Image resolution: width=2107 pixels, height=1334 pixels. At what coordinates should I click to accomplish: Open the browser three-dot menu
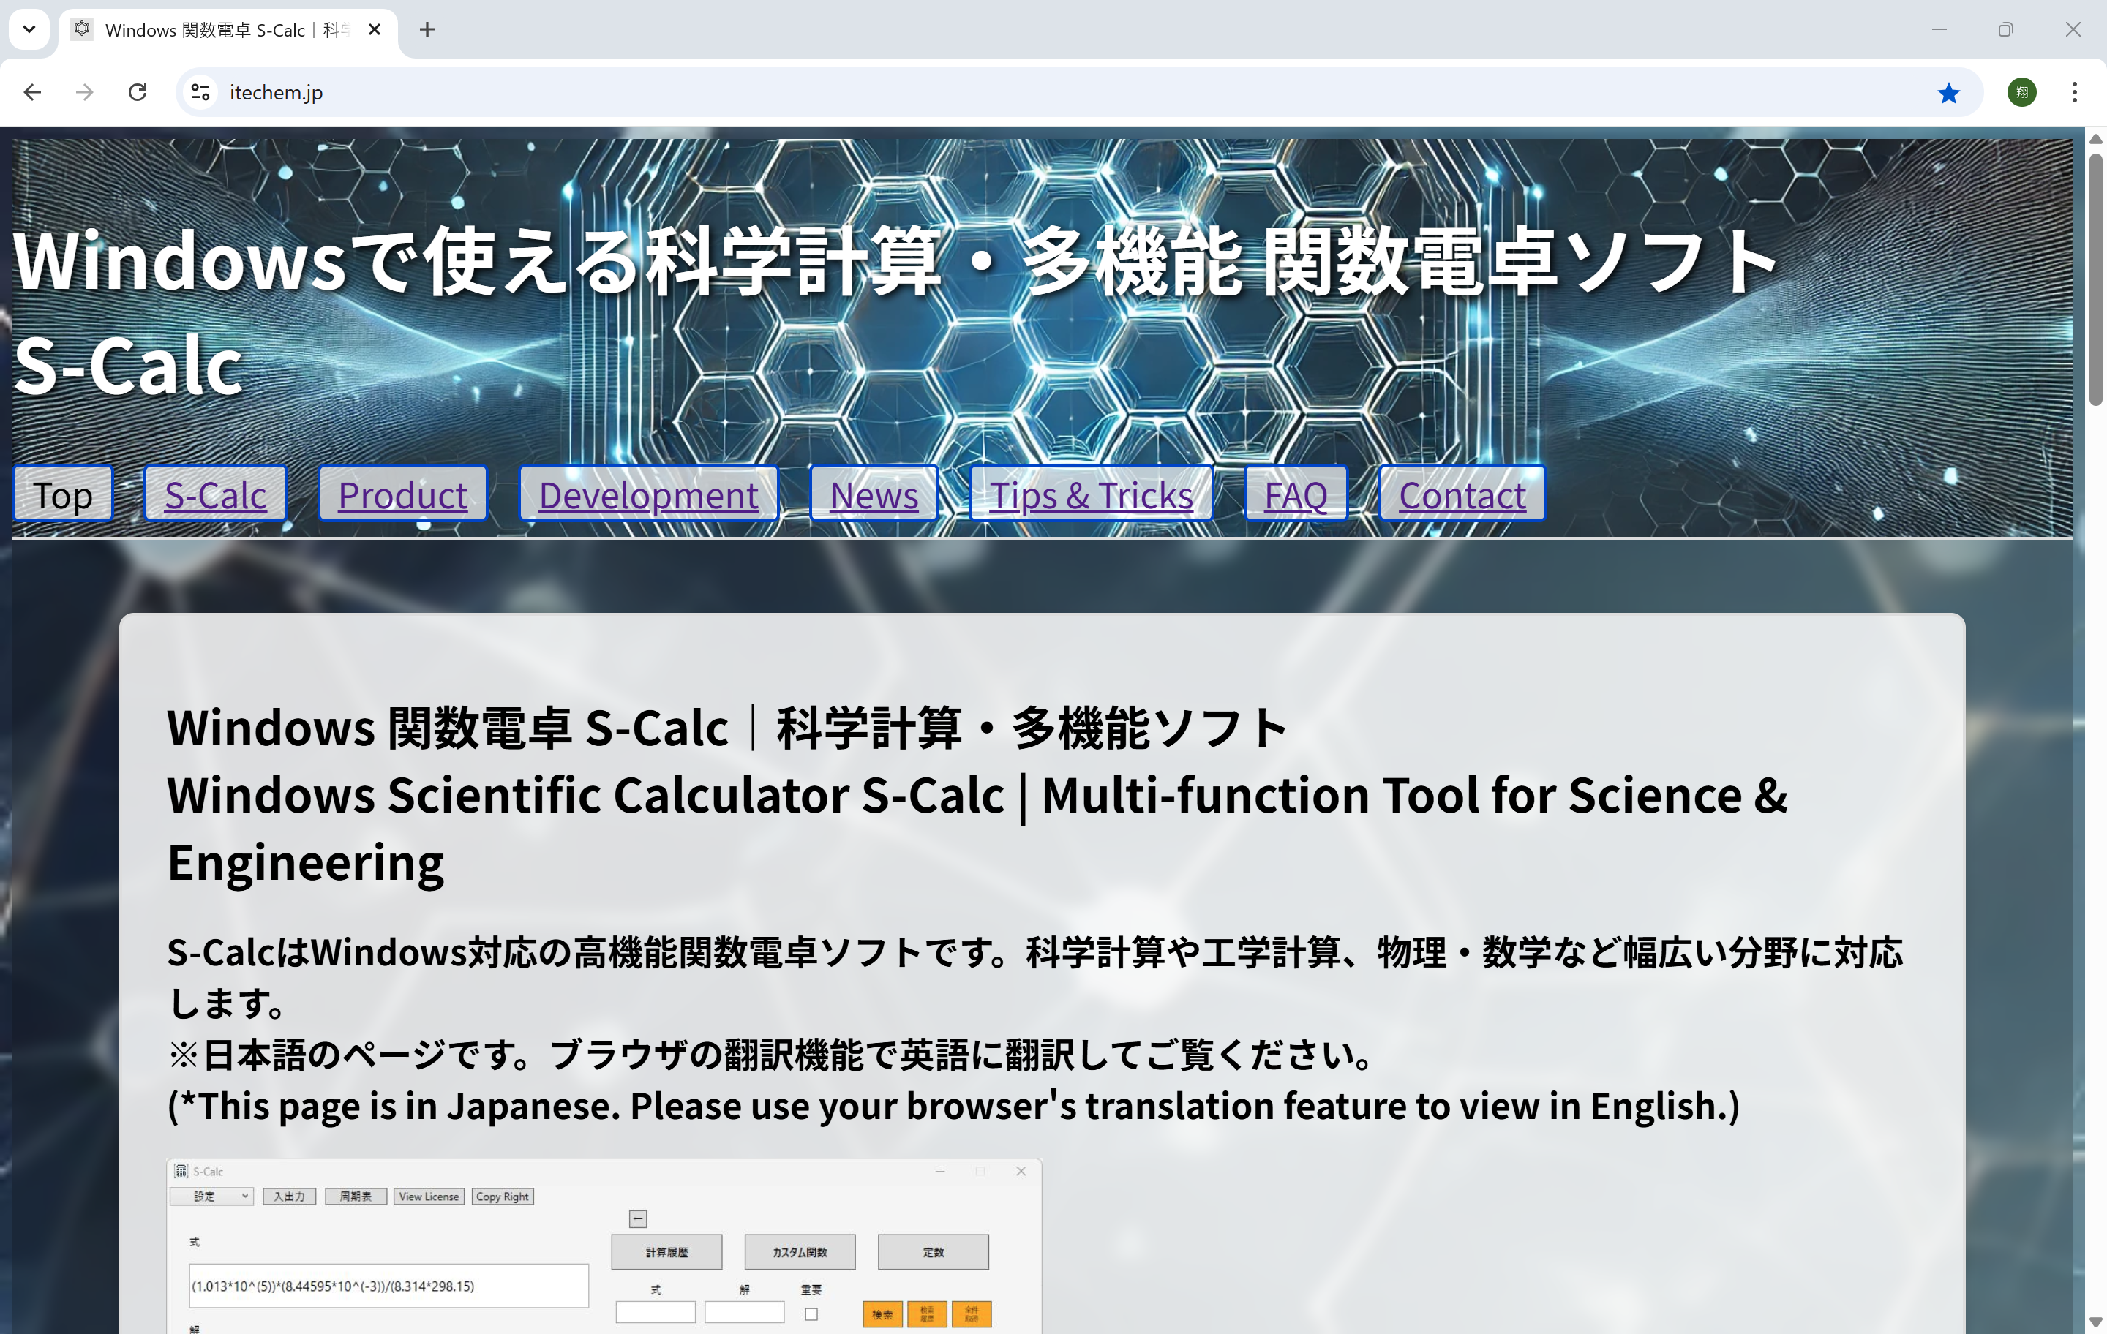click(x=2075, y=92)
